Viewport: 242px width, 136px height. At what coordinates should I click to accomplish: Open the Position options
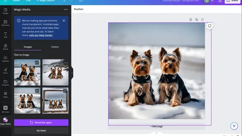(x=79, y=9)
